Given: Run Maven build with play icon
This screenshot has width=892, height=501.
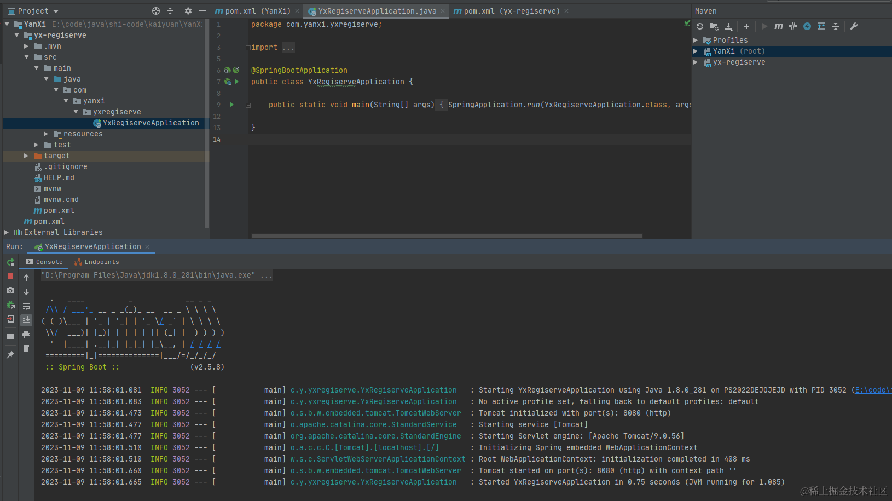Looking at the screenshot, I should pos(764,26).
